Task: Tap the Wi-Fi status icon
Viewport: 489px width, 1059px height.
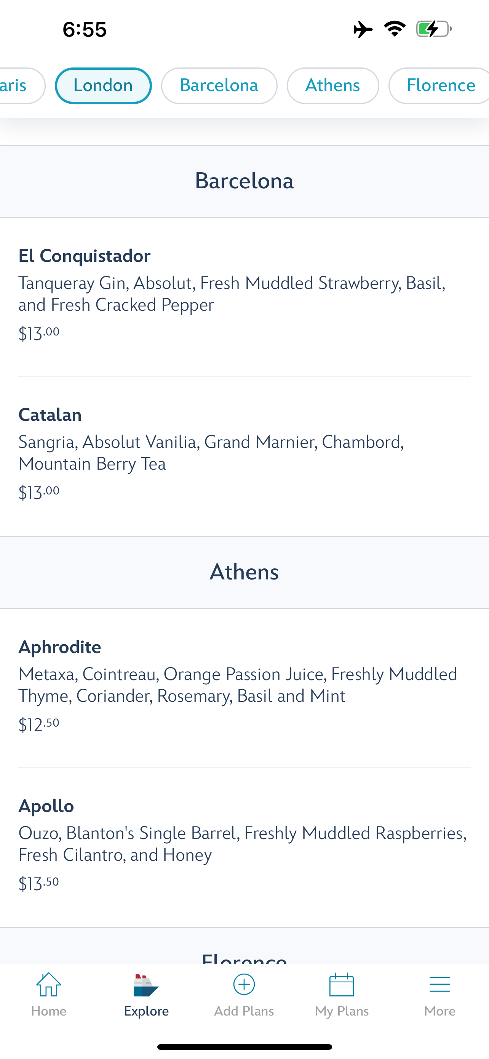Action: pyautogui.click(x=395, y=29)
